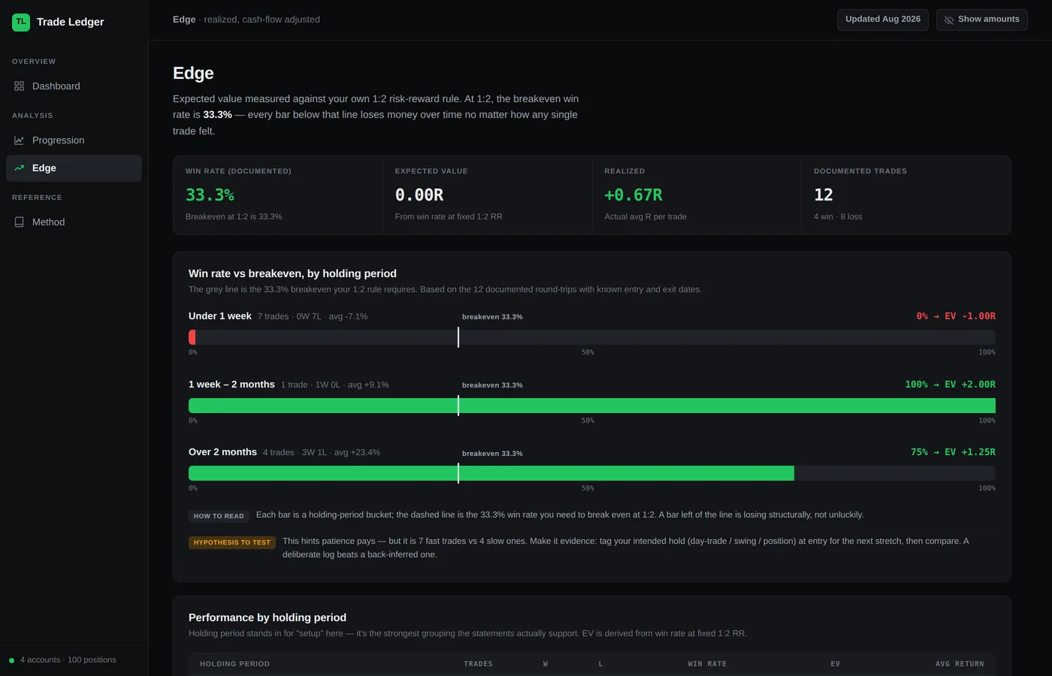1052x676 pixels.
Task: Click the Over 2 months win-rate bar
Action: click(592, 473)
